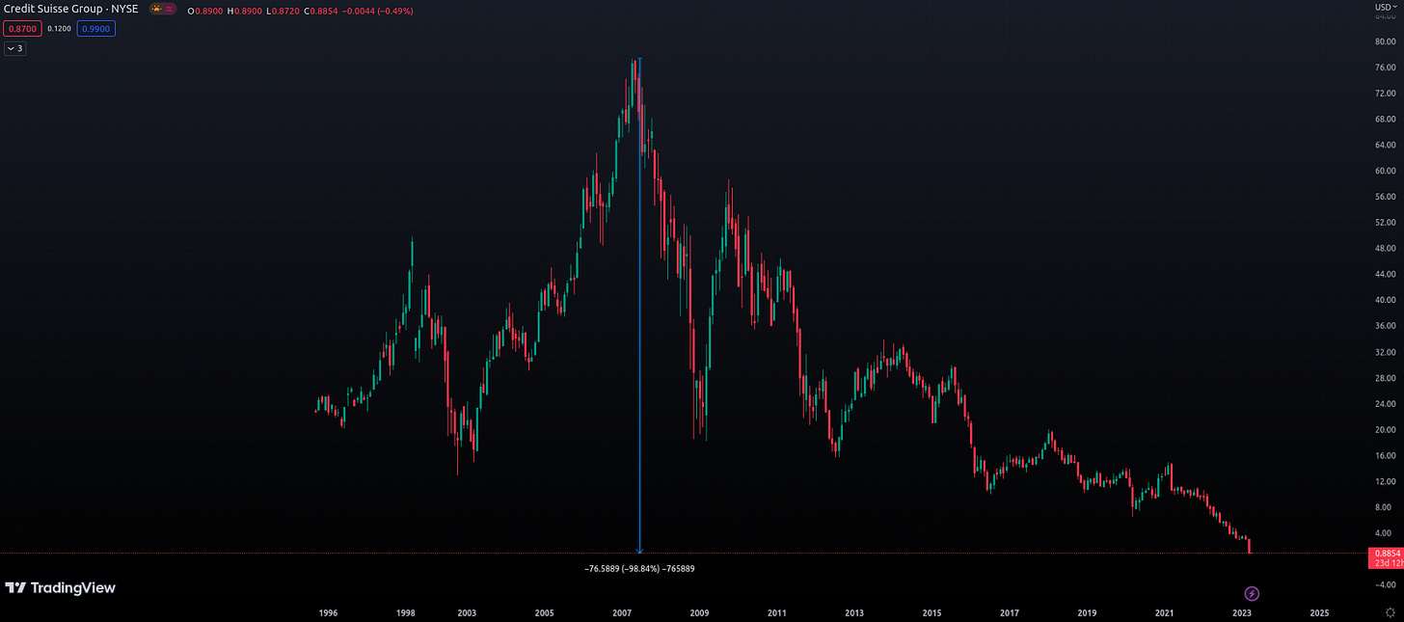Screen dimensions: 1404x622
Task: Click the blue 0.9900 buy price button
Action: pos(97,29)
